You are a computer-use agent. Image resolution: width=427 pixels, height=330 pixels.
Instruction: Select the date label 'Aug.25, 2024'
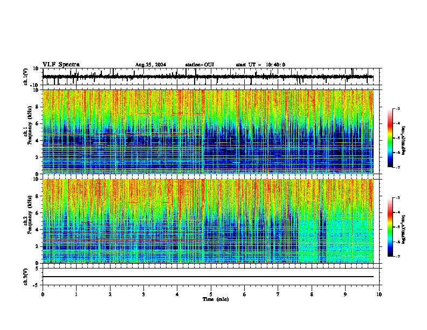tap(150, 65)
